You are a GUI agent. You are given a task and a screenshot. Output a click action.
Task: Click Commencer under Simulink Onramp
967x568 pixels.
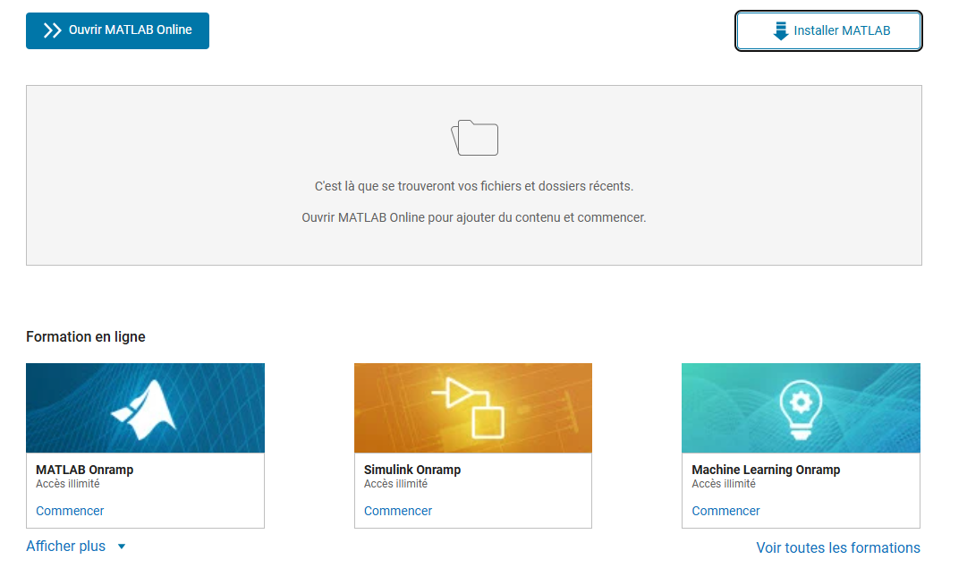398,511
